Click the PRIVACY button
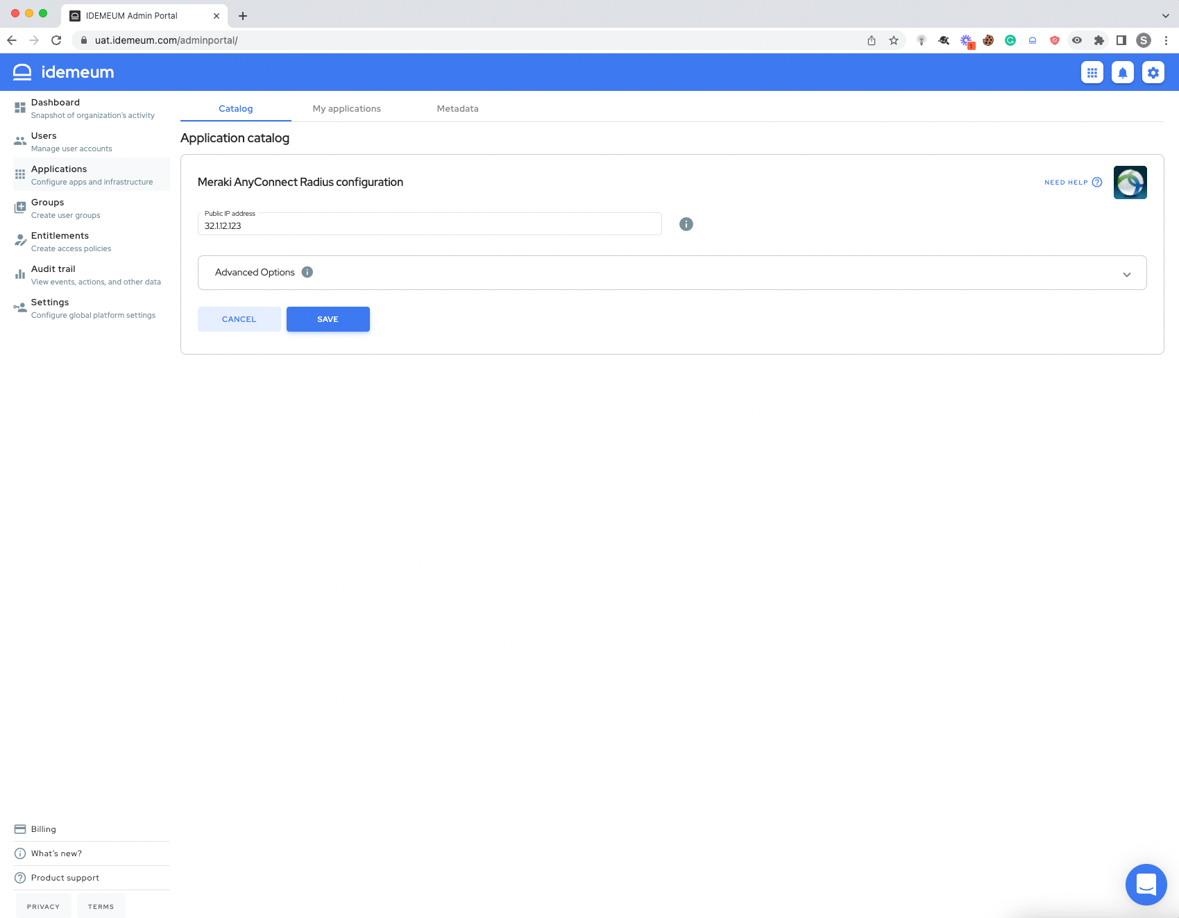This screenshot has width=1179, height=918. (44, 906)
